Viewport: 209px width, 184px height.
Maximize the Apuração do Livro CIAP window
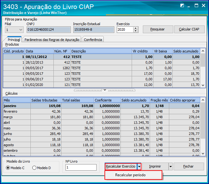pos(196,6)
